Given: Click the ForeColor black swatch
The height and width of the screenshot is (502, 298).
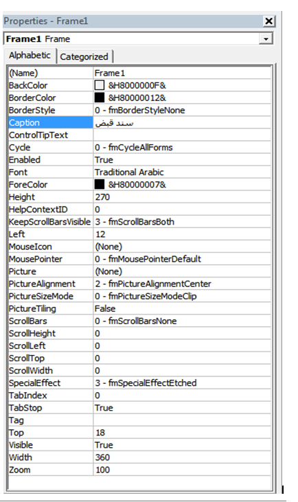Looking at the screenshot, I should pos(100,185).
